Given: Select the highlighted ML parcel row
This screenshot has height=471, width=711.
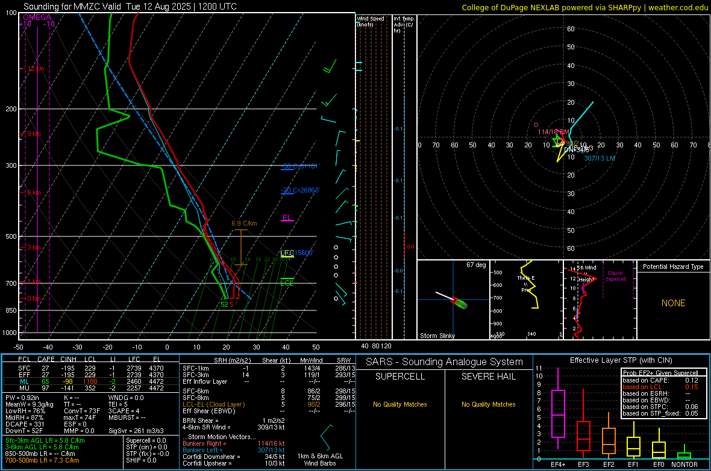Looking at the screenshot, I should 90,381.
